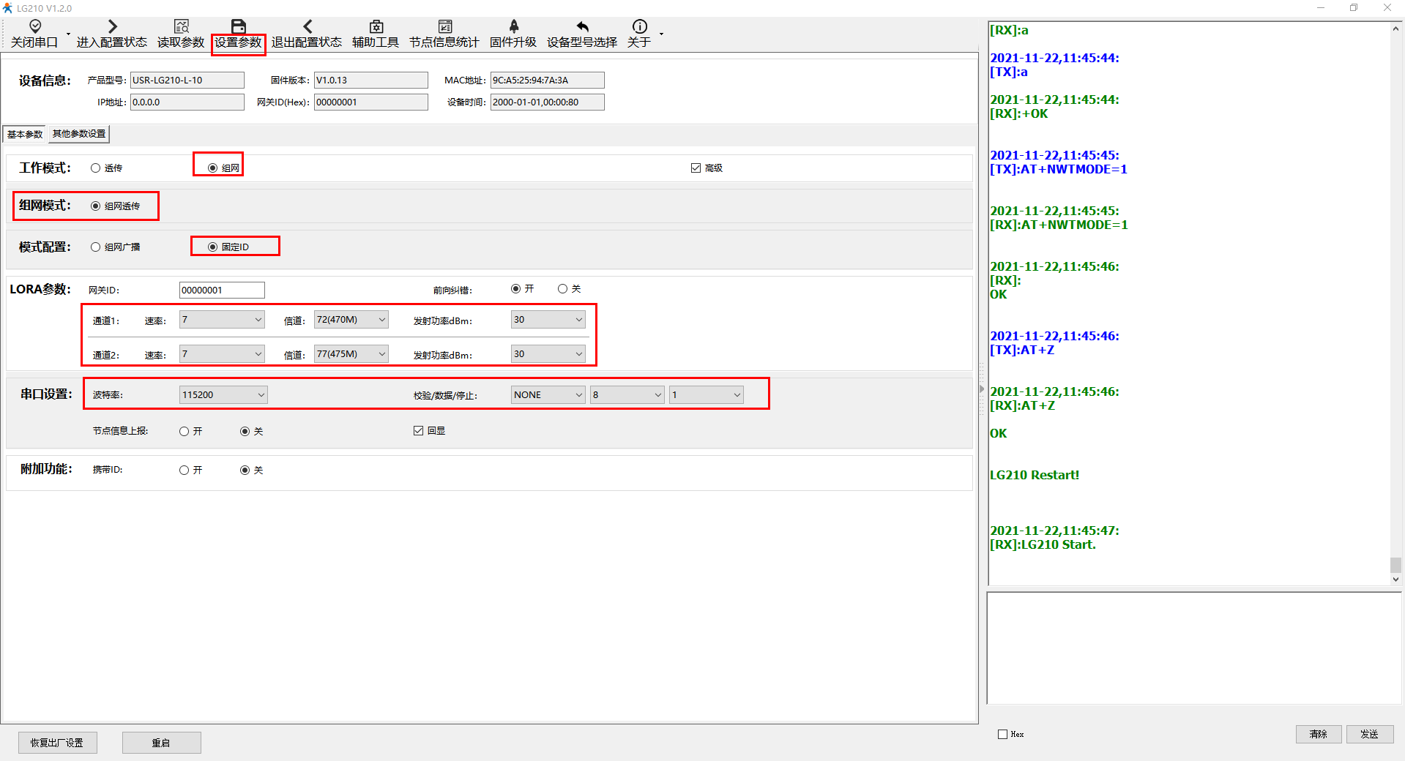Screen dimensions: 1405x761
Task: Select the 透传 work mode radio button
Action: pyautogui.click(x=96, y=168)
